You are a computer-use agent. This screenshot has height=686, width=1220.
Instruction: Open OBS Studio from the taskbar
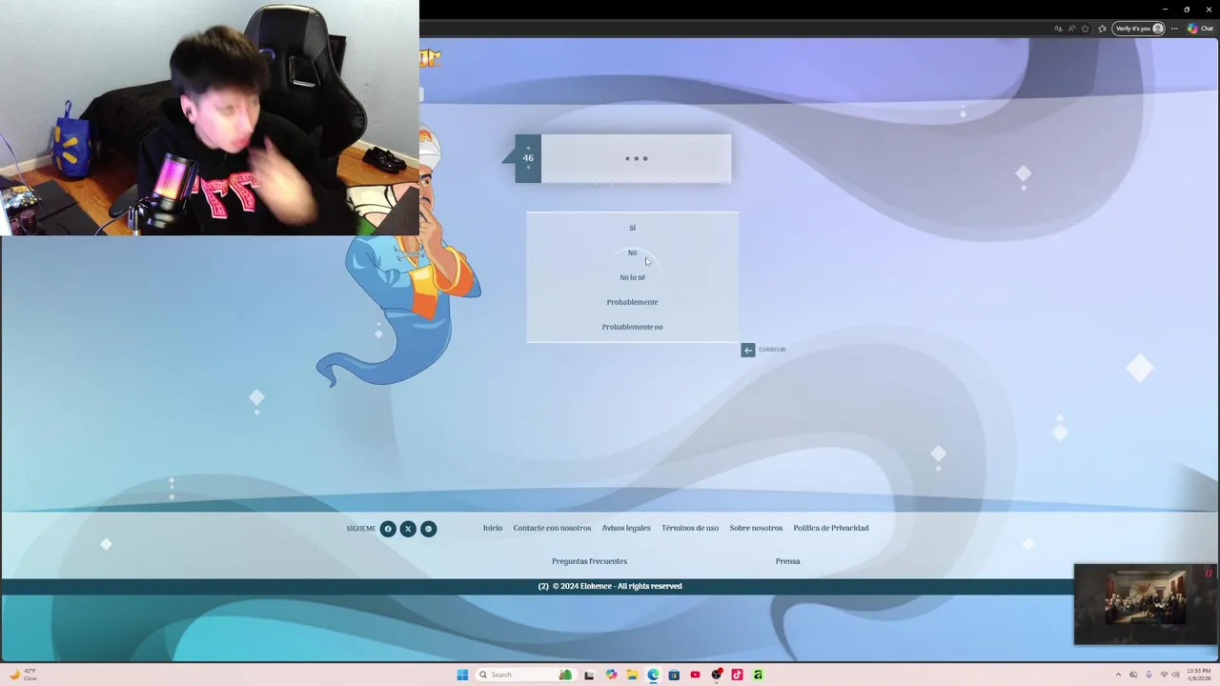pyautogui.click(x=716, y=675)
